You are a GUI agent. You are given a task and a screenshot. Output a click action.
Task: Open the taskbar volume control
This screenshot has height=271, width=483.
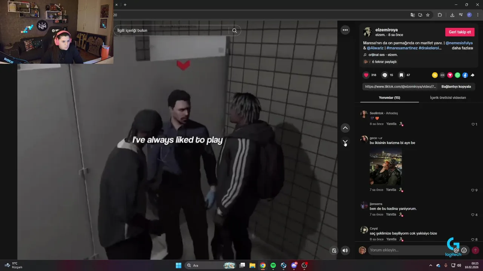click(459, 265)
